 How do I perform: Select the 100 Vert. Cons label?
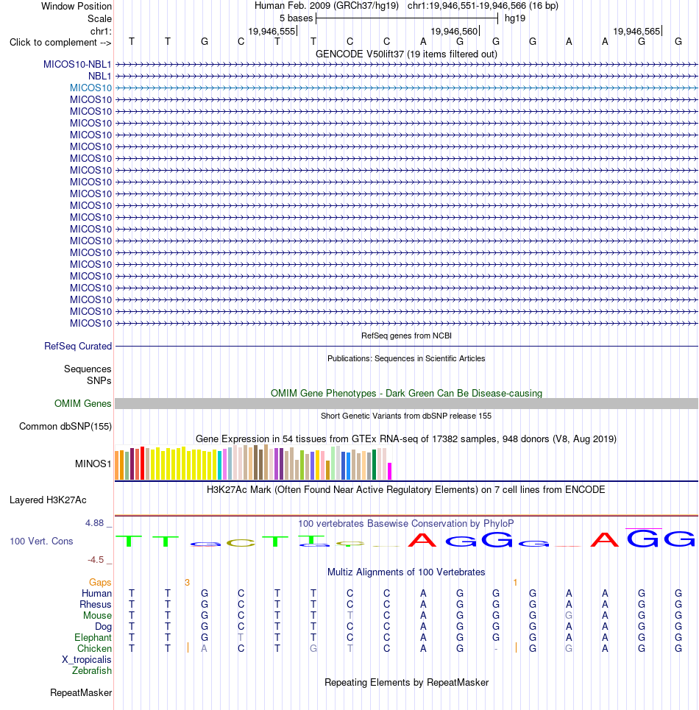tap(41, 541)
